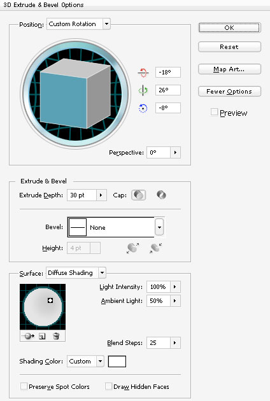Image resolution: width=270 pixels, height=401 pixels.
Task: Open the Perspective slider arrow
Action: (x=175, y=152)
